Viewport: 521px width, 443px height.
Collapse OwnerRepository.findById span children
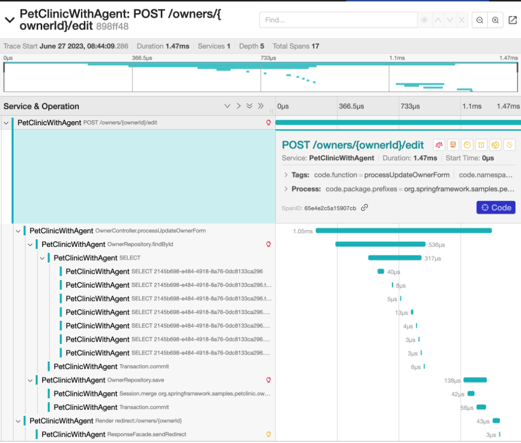tap(30, 244)
